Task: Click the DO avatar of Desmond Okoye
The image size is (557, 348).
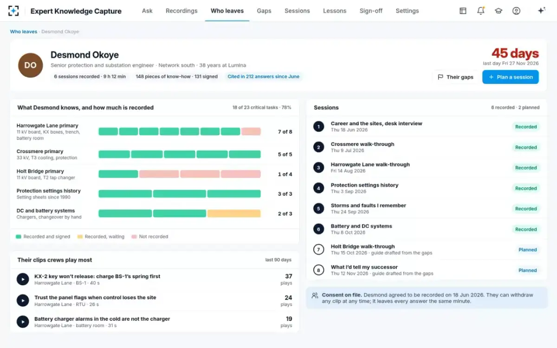Action: pos(30,65)
